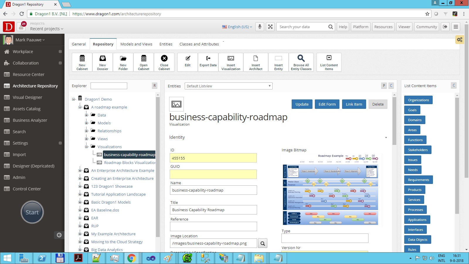Open Classes and Attributes tab
Screen dimensions: 469x264
click(x=199, y=44)
